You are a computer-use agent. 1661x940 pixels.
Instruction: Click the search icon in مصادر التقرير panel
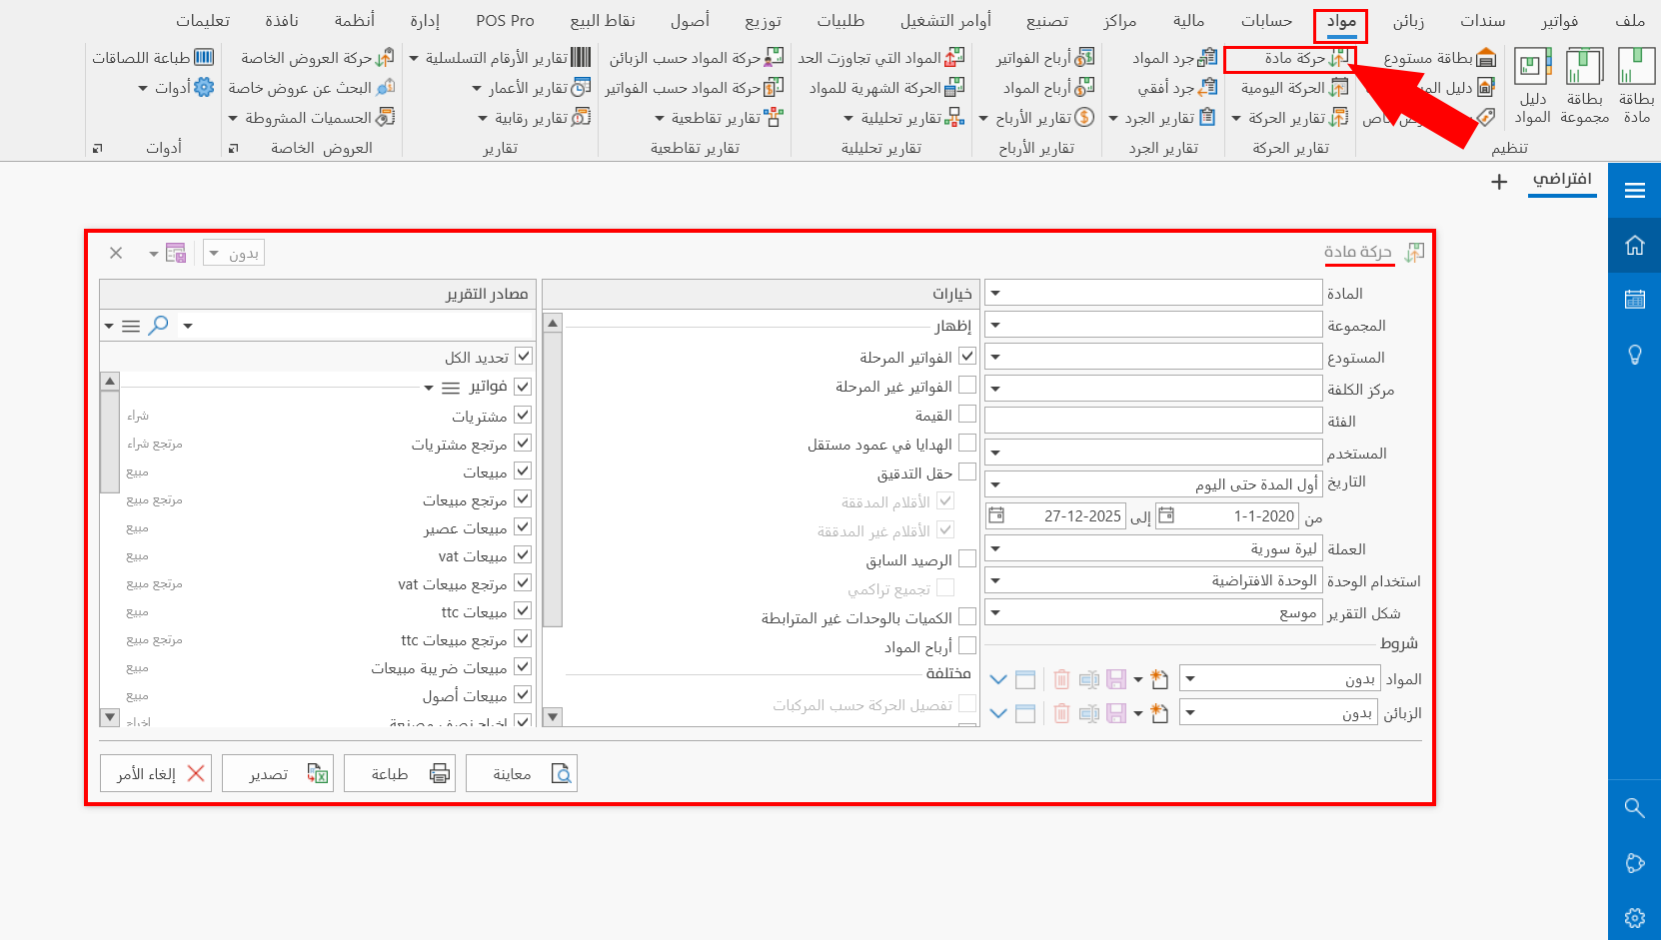coord(159,325)
